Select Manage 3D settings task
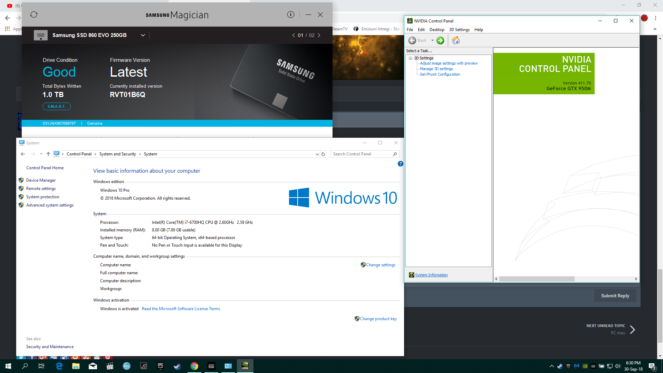663x373 pixels. (x=436, y=69)
